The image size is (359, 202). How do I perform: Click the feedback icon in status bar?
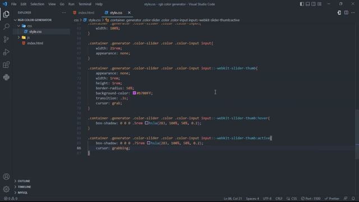coord(346,199)
